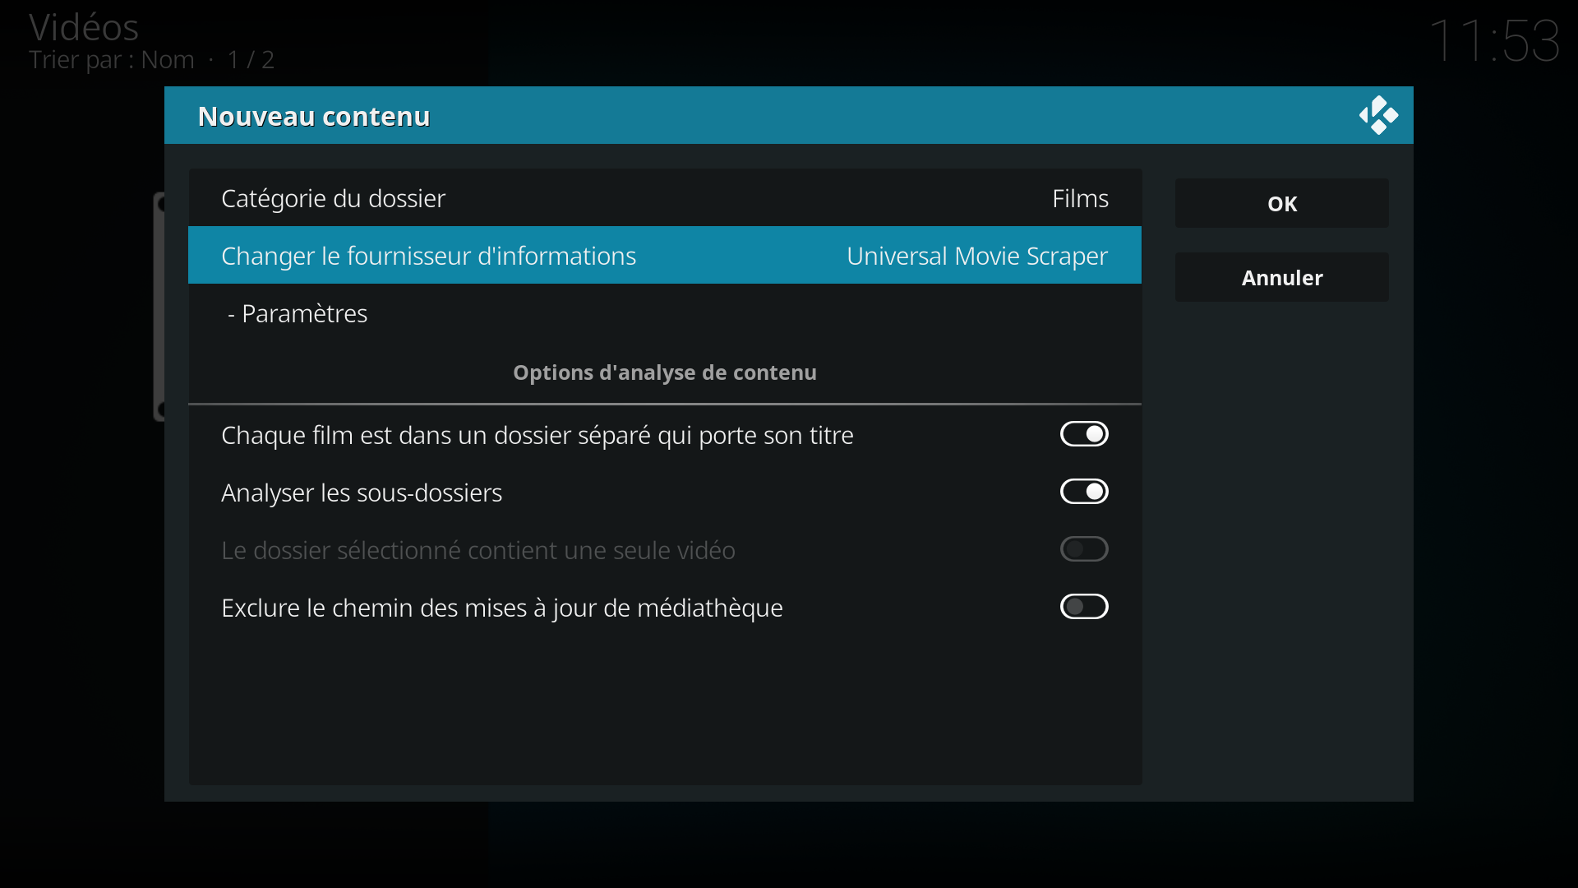The image size is (1578, 888).
Task: Select Changer le fournisseur d'informations entry
Action: [428, 256]
